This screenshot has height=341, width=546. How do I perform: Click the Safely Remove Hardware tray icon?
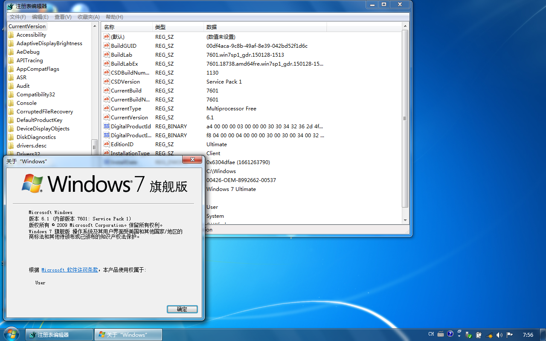[x=469, y=335]
